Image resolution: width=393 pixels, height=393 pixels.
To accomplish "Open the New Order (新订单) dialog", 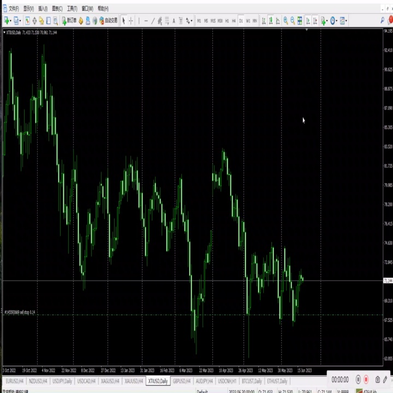I will tap(69, 21).
